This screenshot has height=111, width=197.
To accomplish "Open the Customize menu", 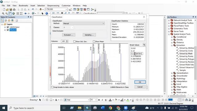I will pyautogui.click(x=66, y=6).
